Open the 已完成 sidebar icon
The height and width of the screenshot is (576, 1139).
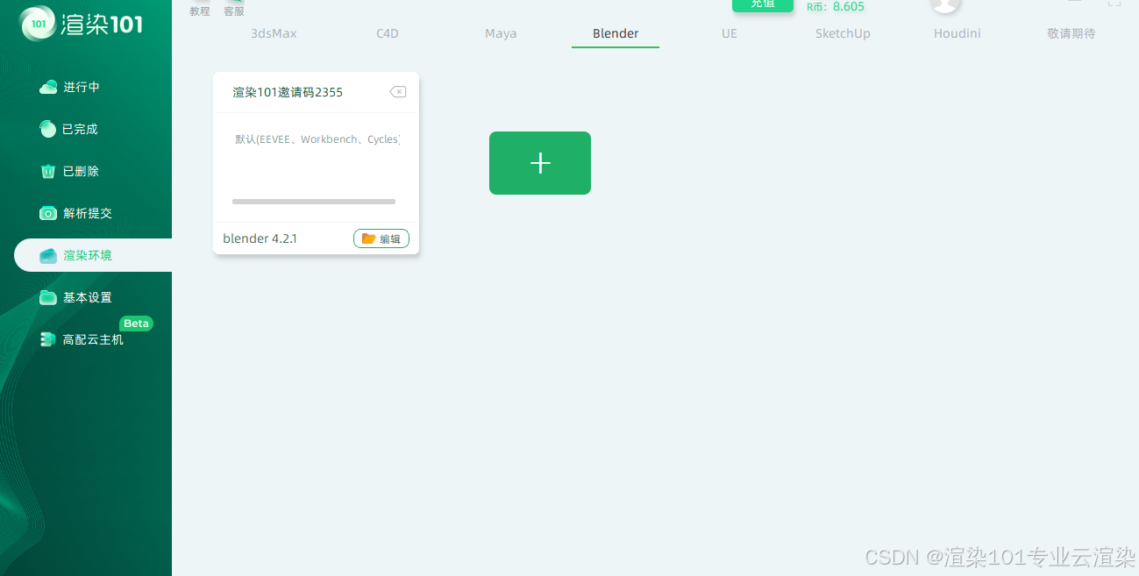click(x=48, y=129)
